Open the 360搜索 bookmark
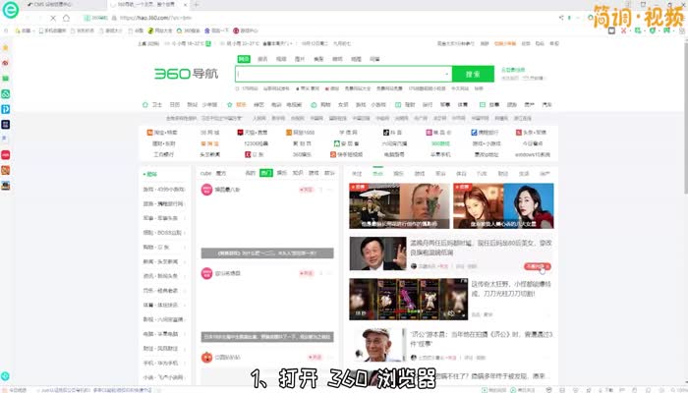 pos(189,30)
